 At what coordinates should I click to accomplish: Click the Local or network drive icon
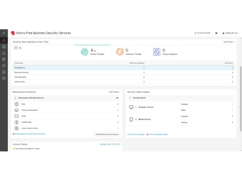pos(16,128)
